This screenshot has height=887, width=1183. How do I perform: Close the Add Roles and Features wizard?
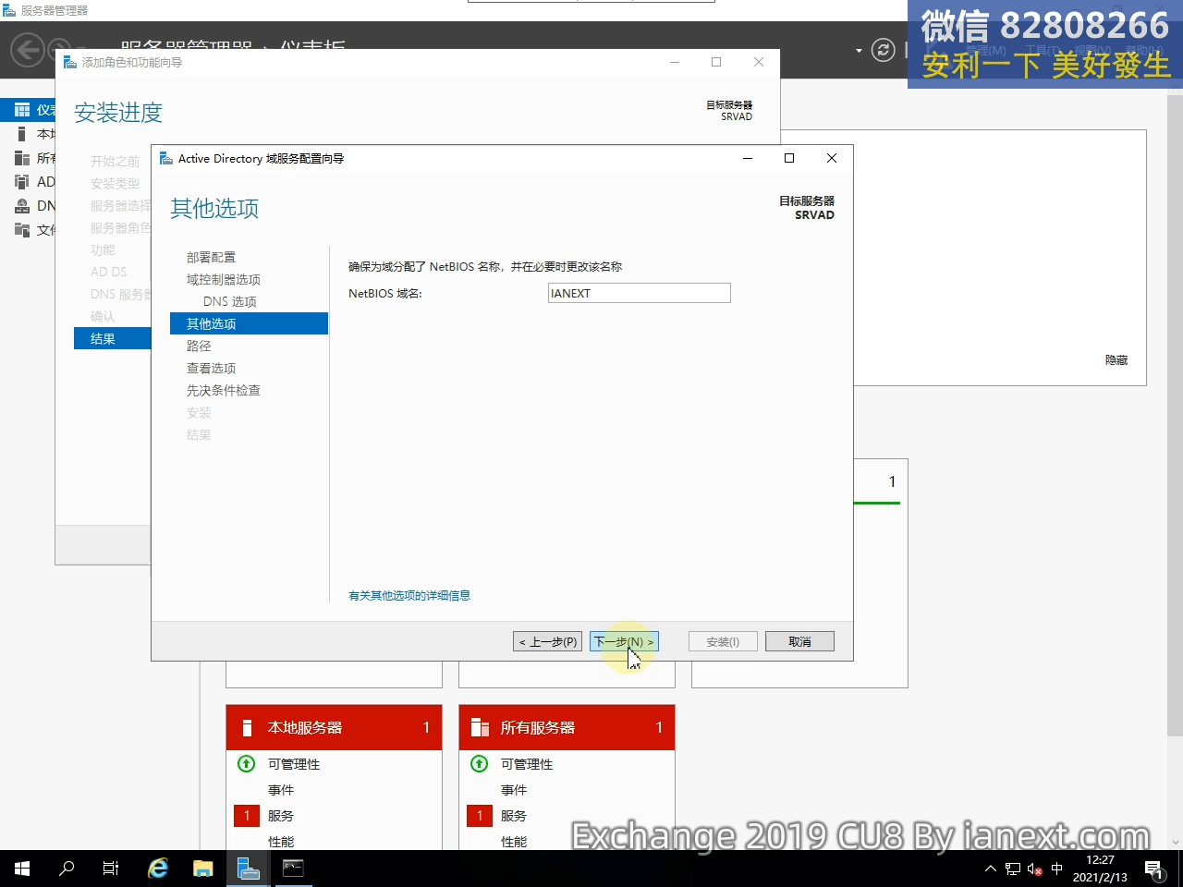[x=759, y=62]
